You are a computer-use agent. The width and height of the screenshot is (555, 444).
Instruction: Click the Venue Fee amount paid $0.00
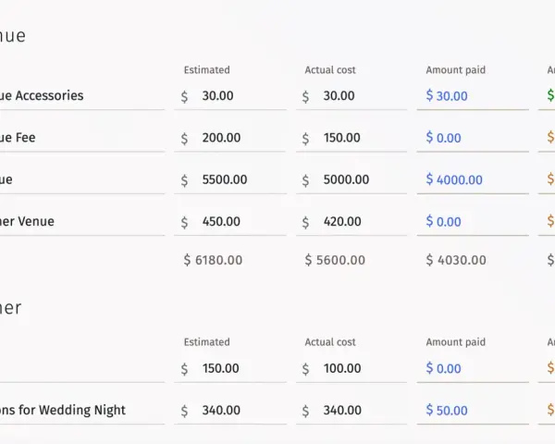pos(443,138)
